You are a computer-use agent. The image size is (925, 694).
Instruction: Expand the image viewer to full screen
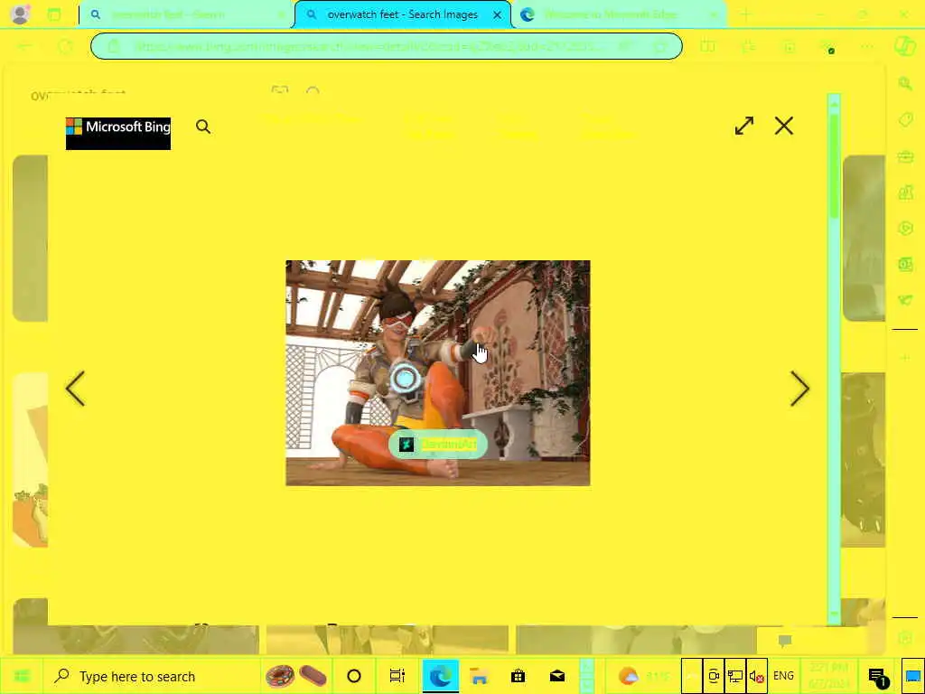(744, 126)
